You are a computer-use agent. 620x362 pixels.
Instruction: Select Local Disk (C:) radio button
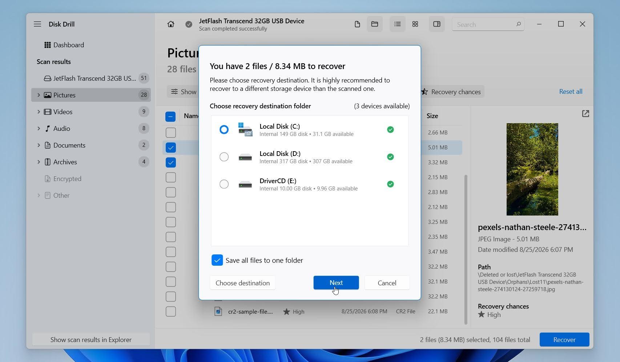pyautogui.click(x=224, y=129)
